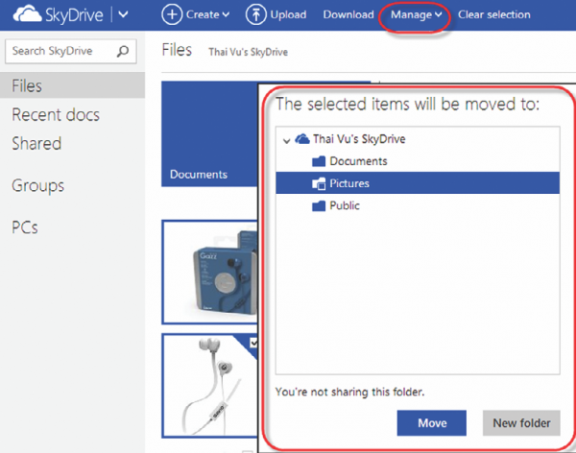The height and width of the screenshot is (453, 576).
Task: Click the dialog title "The selected items will be moved to:"
Action: click(x=408, y=104)
